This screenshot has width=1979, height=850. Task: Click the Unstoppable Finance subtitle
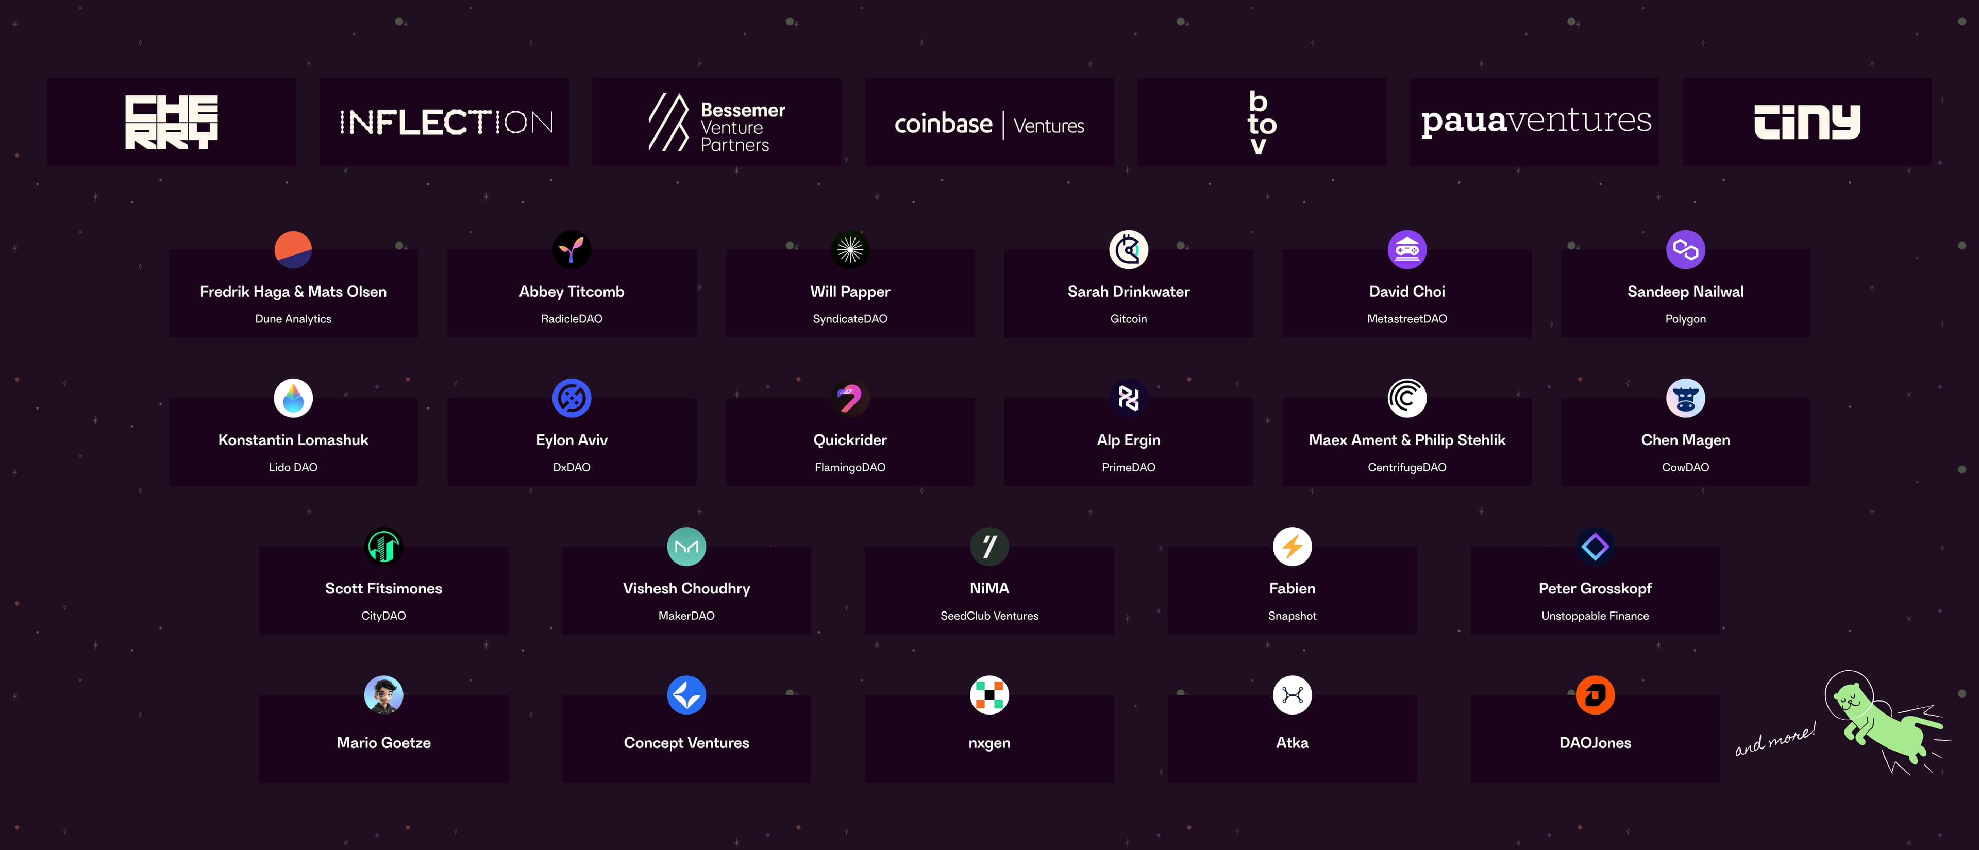pos(1596,616)
